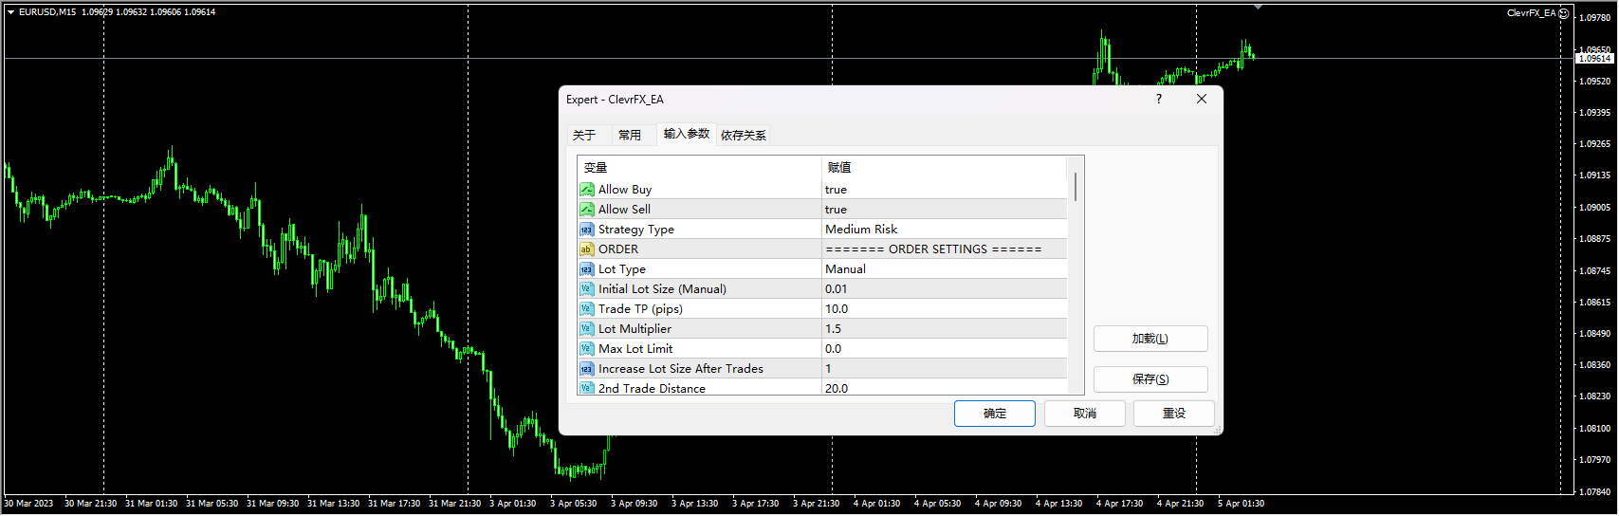This screenshot has width=1619, height=516.
Task: Click the Max Lot Limit parameter icon
Action: pos(587,349)
